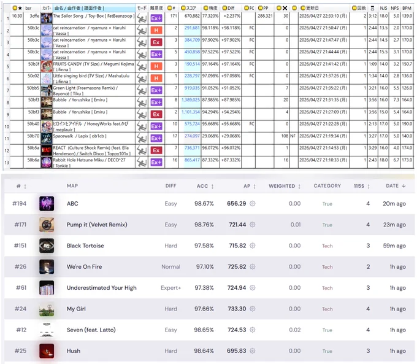Sort the lower table by # rank

tap(21, 186)
